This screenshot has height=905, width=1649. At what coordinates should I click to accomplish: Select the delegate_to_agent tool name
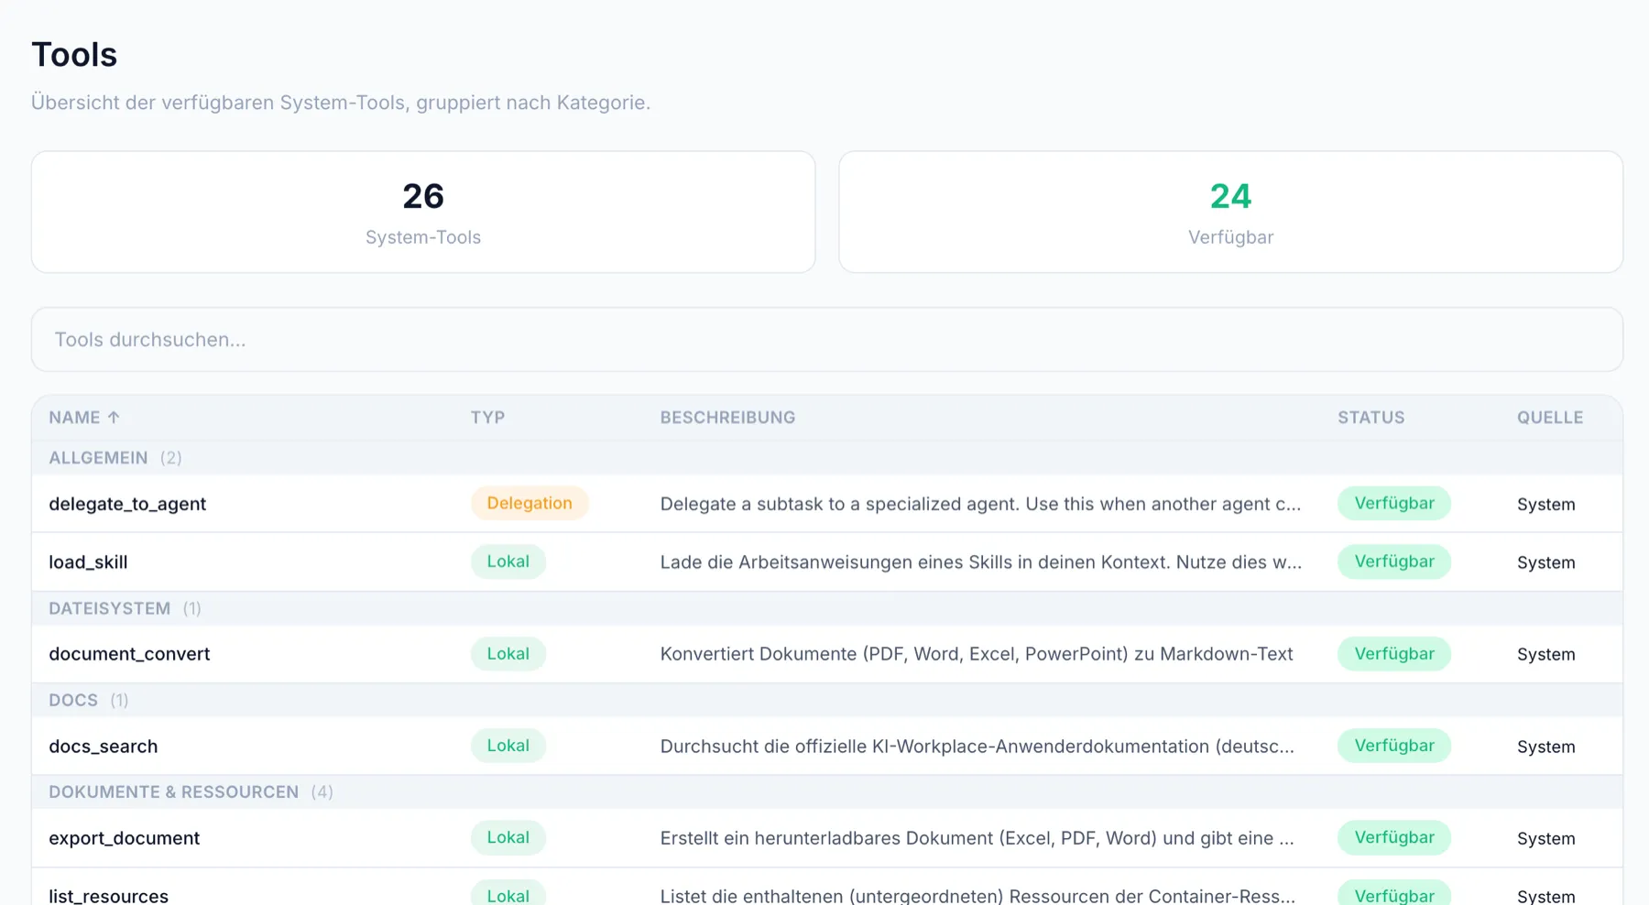[x=127, y=504]
